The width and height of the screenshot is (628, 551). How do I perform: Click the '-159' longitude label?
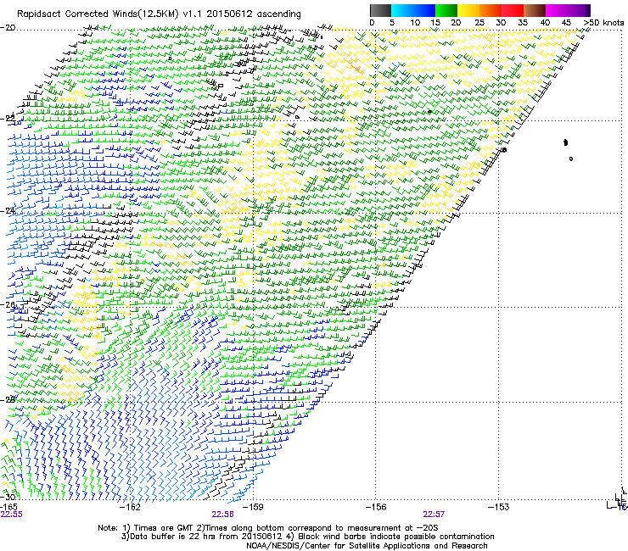click(253, 507)
